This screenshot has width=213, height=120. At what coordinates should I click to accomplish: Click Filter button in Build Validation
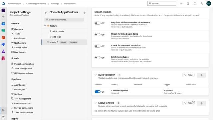[x=188, y=75]
